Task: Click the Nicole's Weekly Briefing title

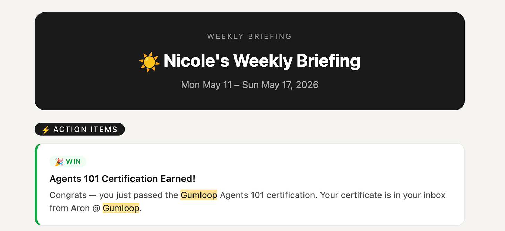Action: pyautogui.click(x=262, y=61)
